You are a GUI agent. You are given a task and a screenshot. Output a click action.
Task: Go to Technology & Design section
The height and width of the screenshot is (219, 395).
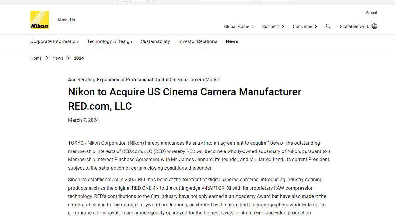point(109,41)
